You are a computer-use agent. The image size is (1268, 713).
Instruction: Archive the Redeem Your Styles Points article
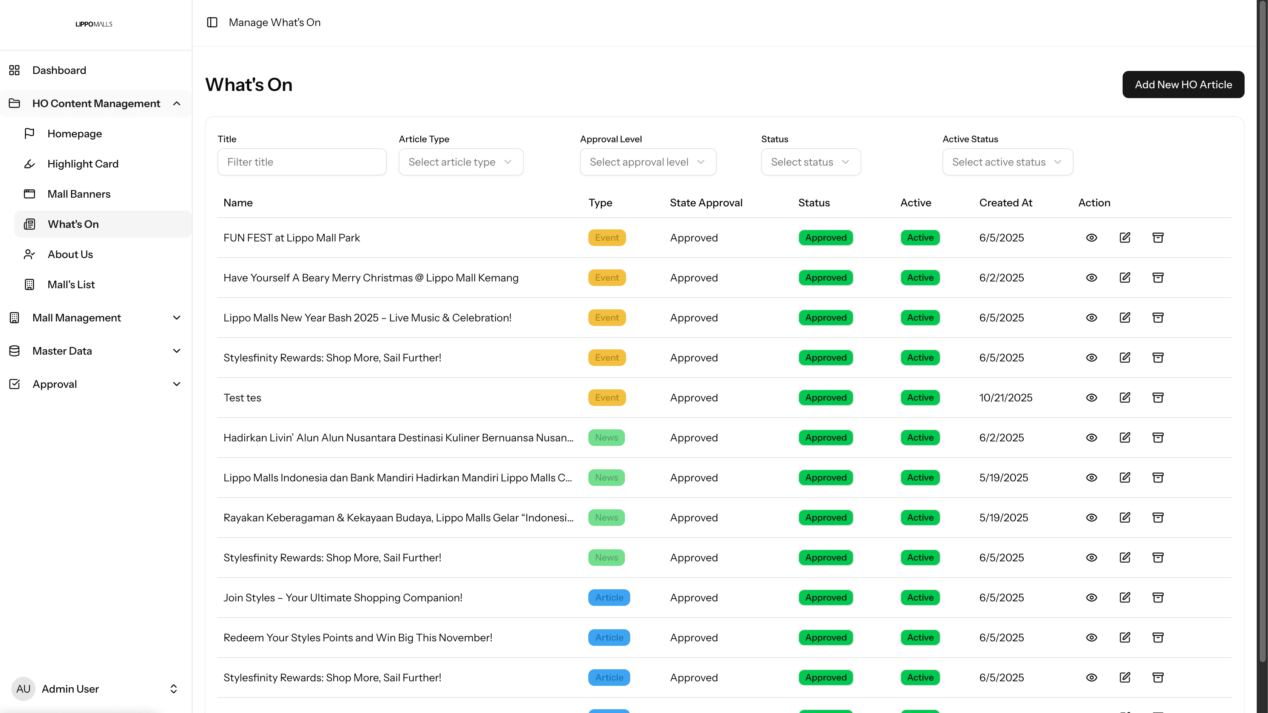tap(1158, 638)
